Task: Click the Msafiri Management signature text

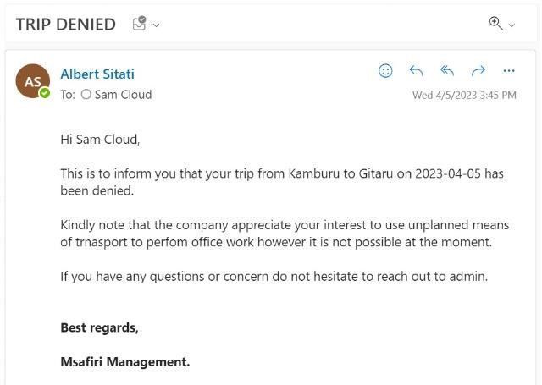Action: point(124,361)
